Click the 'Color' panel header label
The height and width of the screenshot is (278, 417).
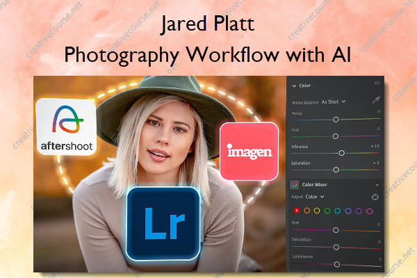[305, 85]
